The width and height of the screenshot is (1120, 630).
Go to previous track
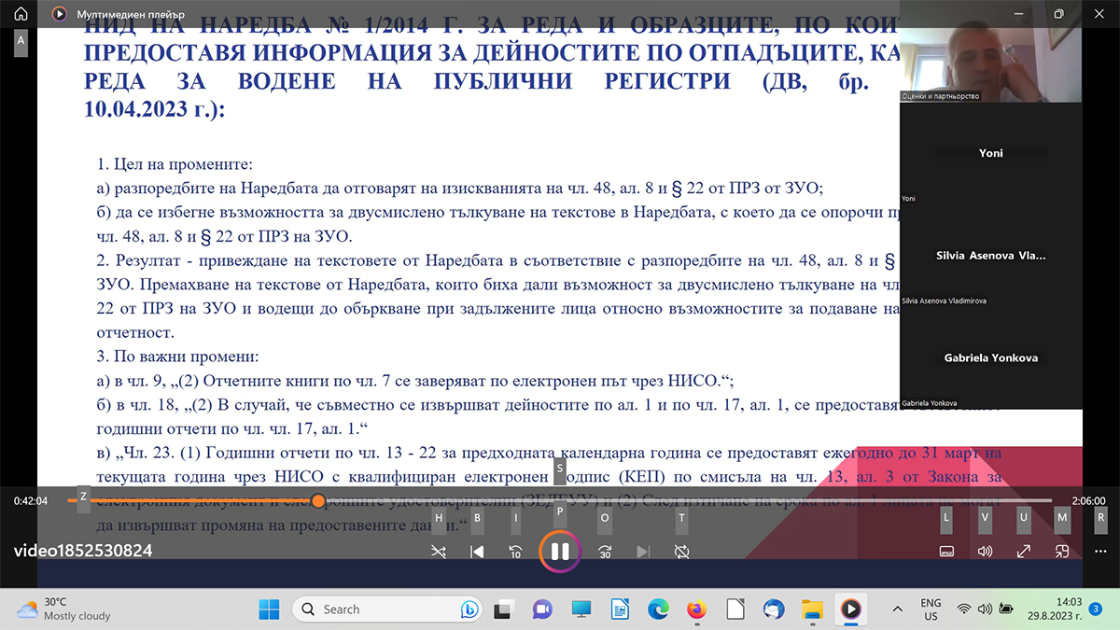[x=477, y=552]
